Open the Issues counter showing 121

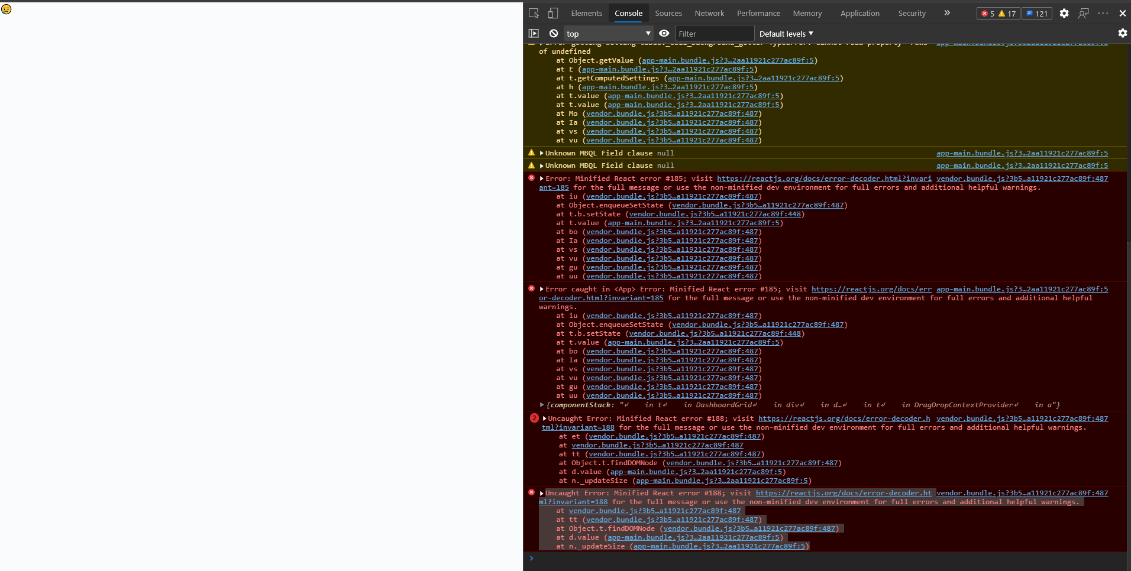point(1037,13)
